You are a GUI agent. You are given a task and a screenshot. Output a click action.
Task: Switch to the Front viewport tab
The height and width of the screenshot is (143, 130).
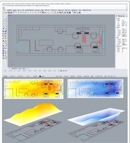tap(20, 68)
